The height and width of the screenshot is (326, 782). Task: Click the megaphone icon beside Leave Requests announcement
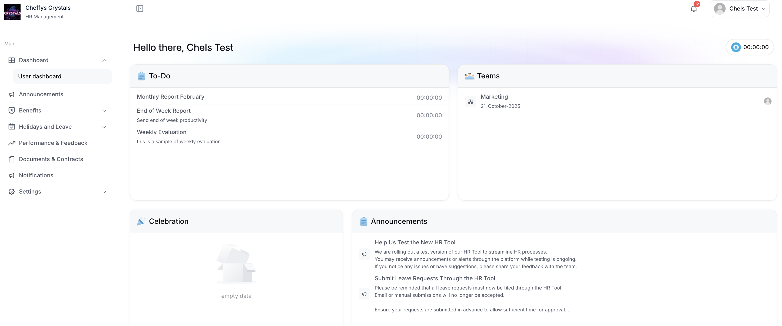[x=364, y=294]
